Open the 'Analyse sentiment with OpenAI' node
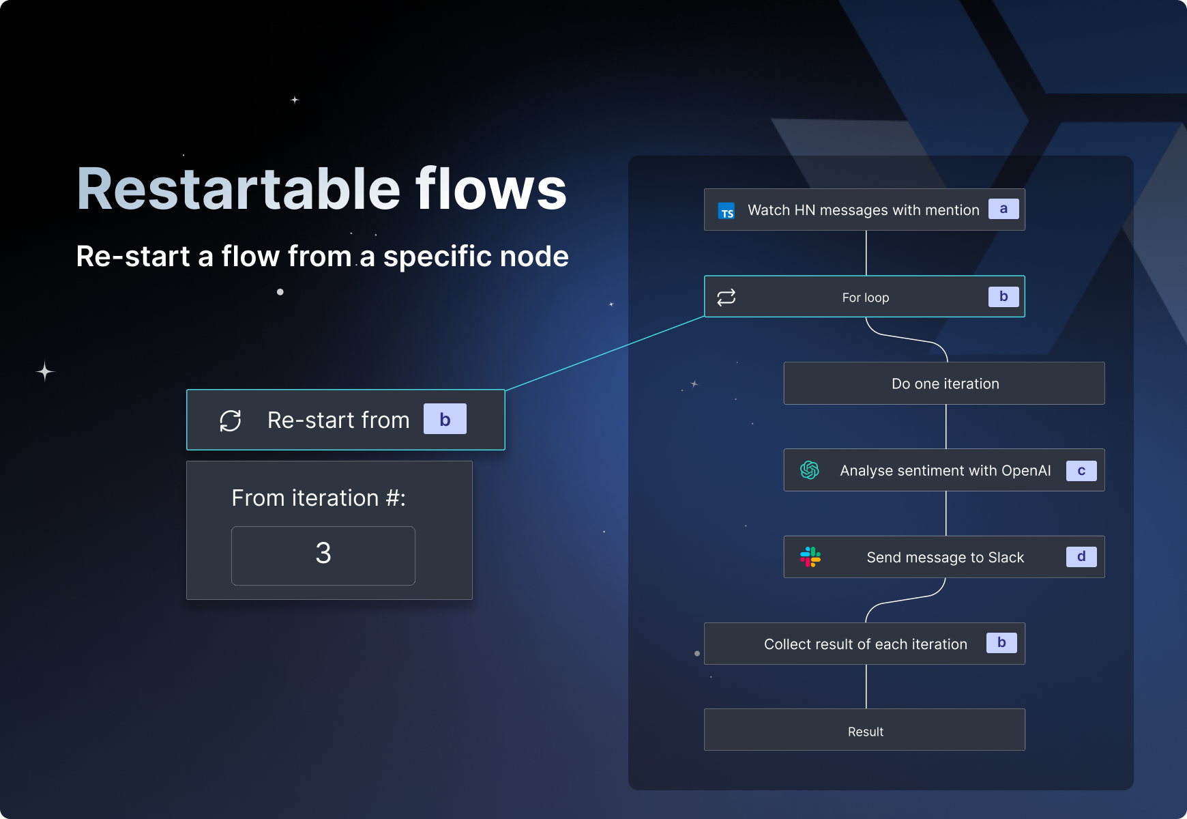Screen dimensions: 1187x819 click(x=944, y=470)
